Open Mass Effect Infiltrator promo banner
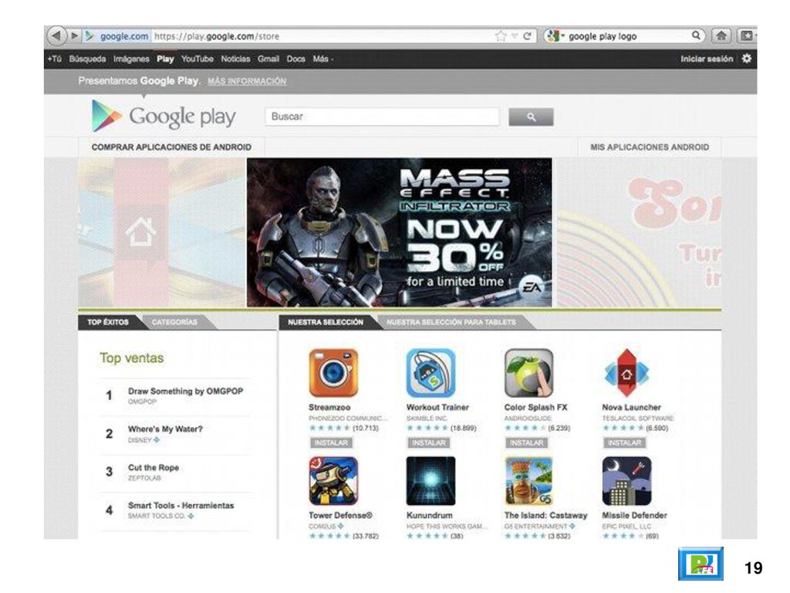 click(x=399, y=232)
